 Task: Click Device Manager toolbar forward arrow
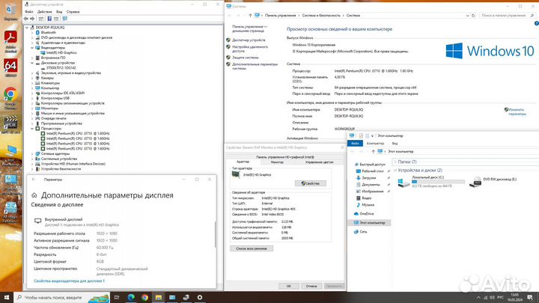[32, 19]
